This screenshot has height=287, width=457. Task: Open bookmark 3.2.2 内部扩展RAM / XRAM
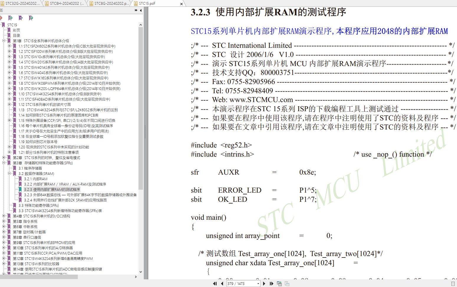click(65, 184)
